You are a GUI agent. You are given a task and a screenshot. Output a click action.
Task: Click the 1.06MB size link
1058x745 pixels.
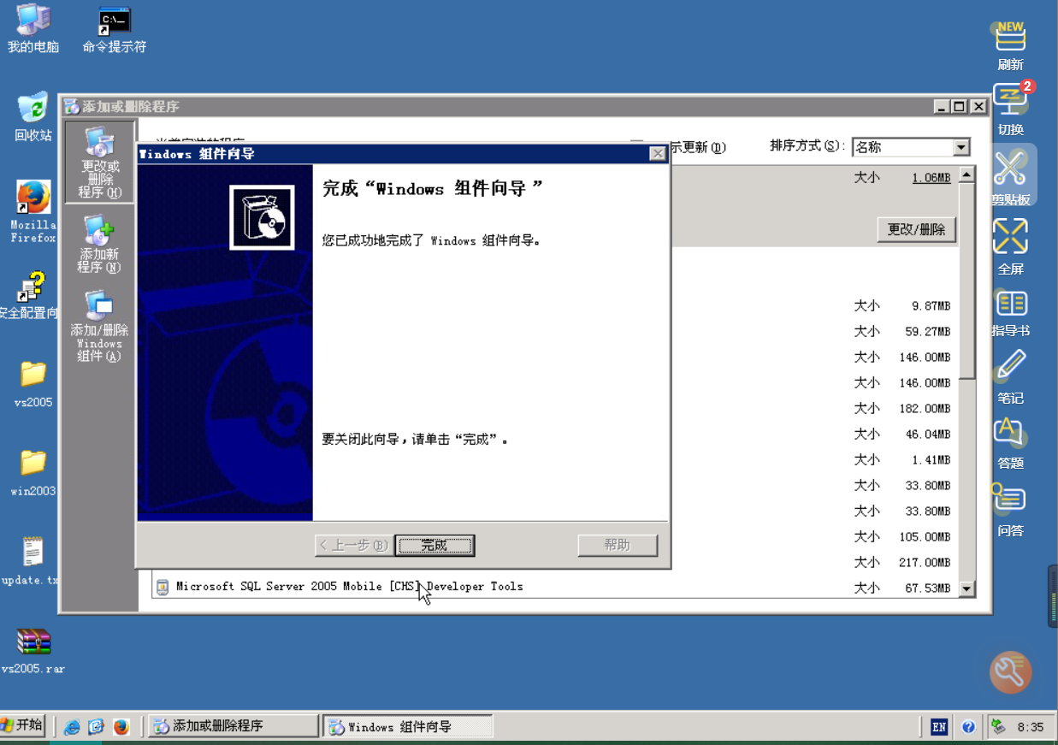(931, 178)
